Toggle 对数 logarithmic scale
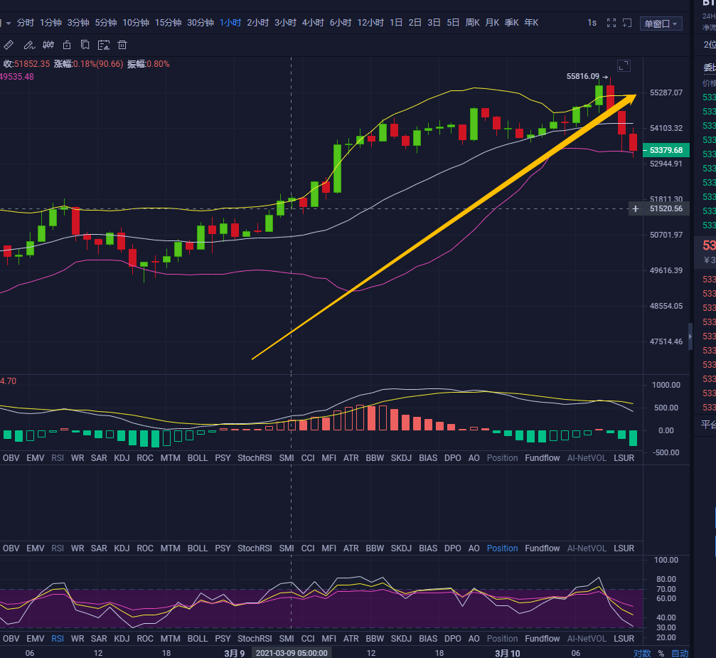This screenshot has height=658, width=716. (642, 654)
